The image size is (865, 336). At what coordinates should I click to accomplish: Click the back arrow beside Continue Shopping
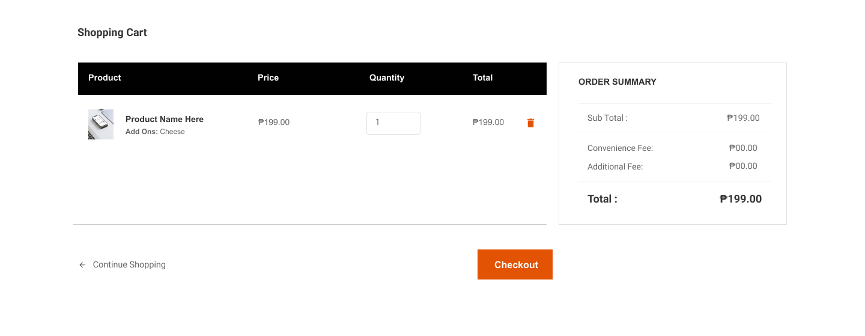[x=82, y=265]
